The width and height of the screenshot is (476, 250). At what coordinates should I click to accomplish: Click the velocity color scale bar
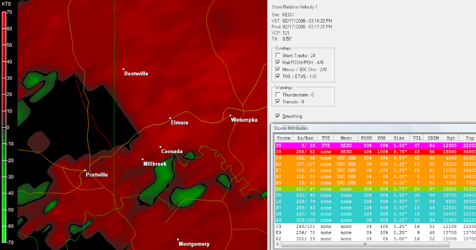click(4, 127)
